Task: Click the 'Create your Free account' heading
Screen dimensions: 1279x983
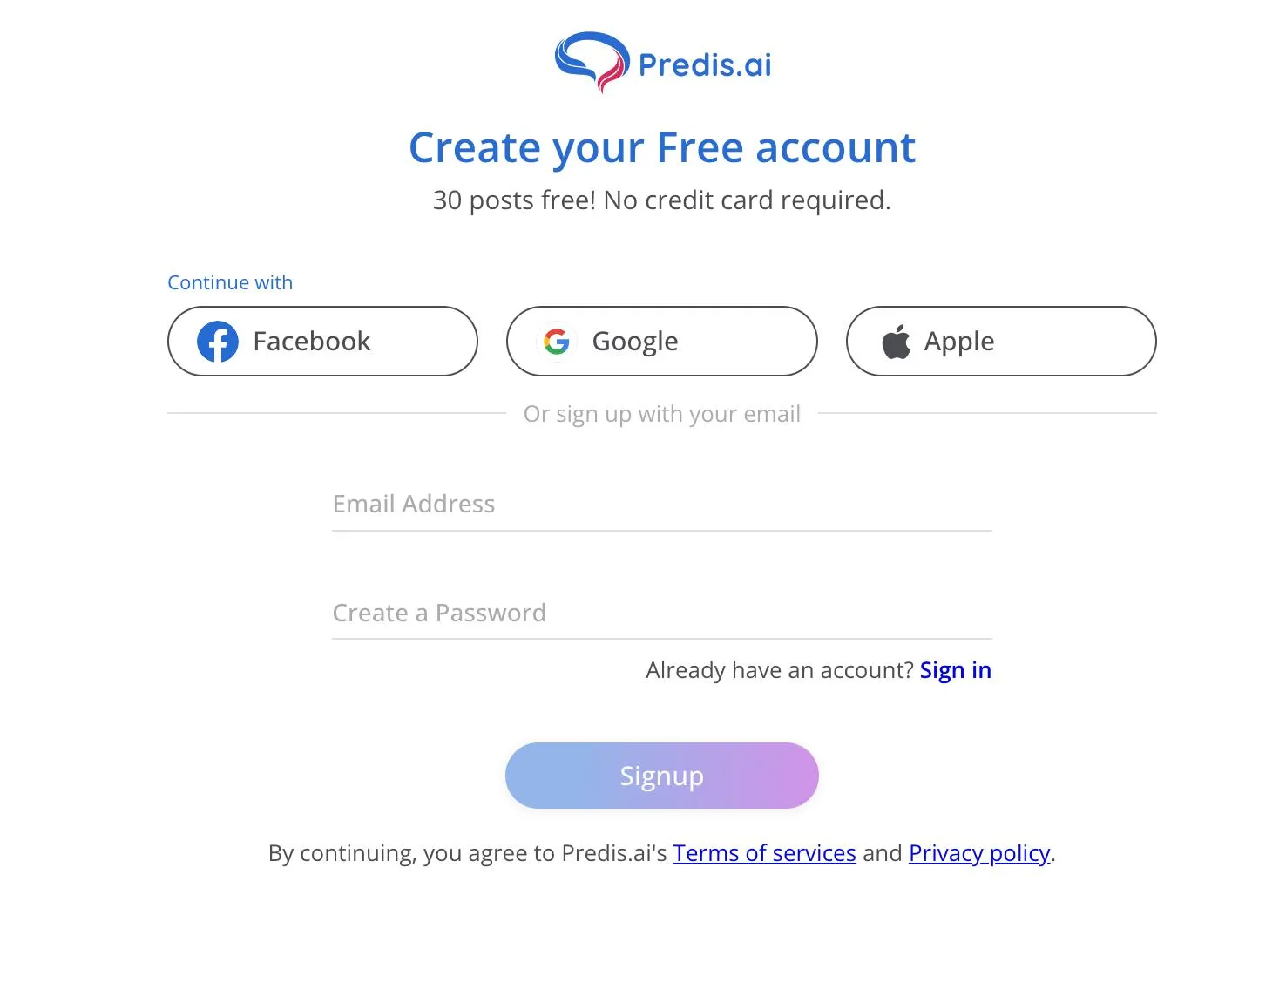Action: [662, 147]
